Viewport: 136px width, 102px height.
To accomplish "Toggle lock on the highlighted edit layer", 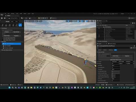I will pos(3,44).
